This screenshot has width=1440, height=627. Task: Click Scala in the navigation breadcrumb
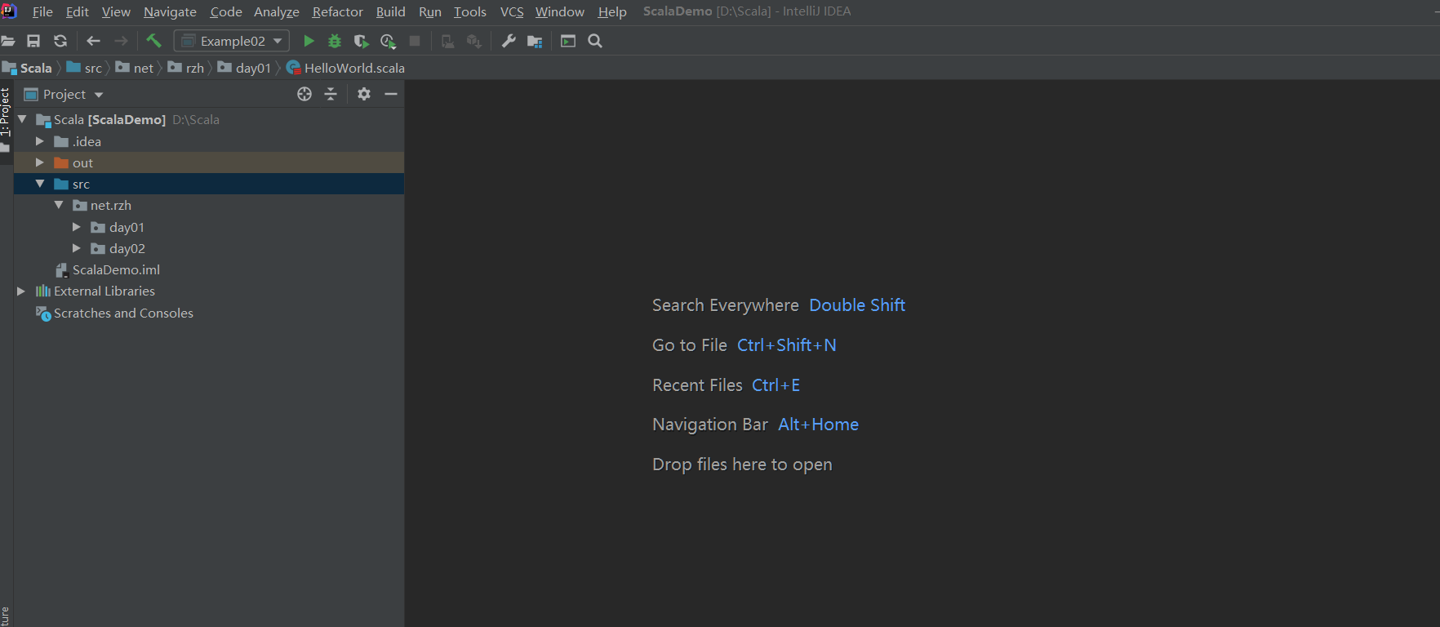click(x=28, y=68)
